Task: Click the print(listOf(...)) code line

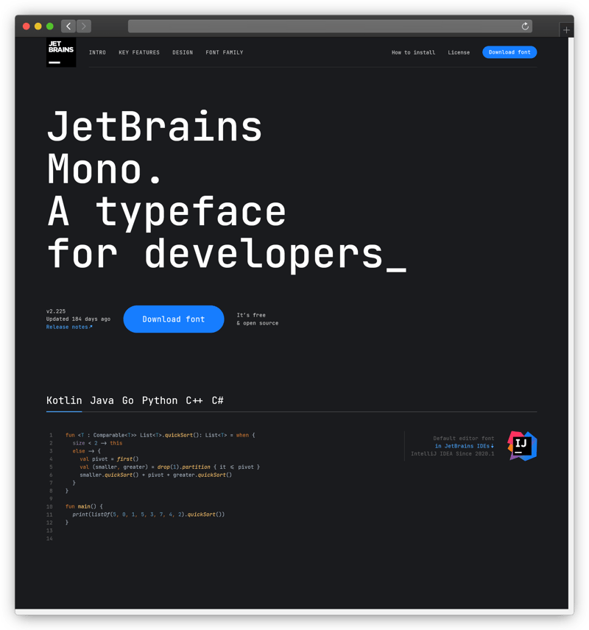Action: (149, 514)
